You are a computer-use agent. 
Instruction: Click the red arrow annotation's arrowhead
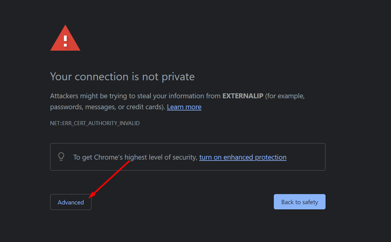tap(91, 195)
